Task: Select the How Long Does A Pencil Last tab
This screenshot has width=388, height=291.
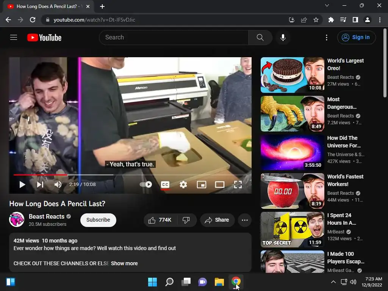Action: click(x=48, y=6)
